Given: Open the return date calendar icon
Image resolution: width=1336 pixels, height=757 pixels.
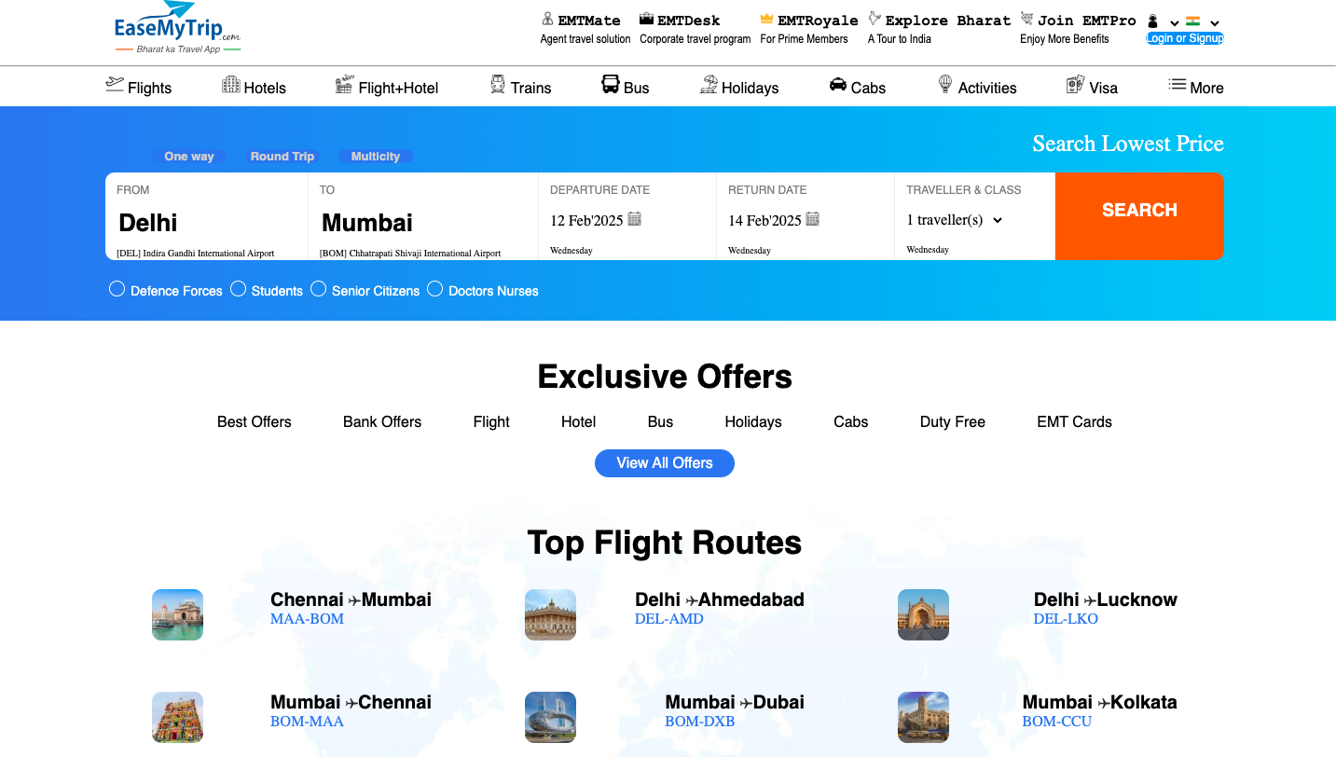Looking at the screenshot, I should pyautogui.click(x=813, y=218).
